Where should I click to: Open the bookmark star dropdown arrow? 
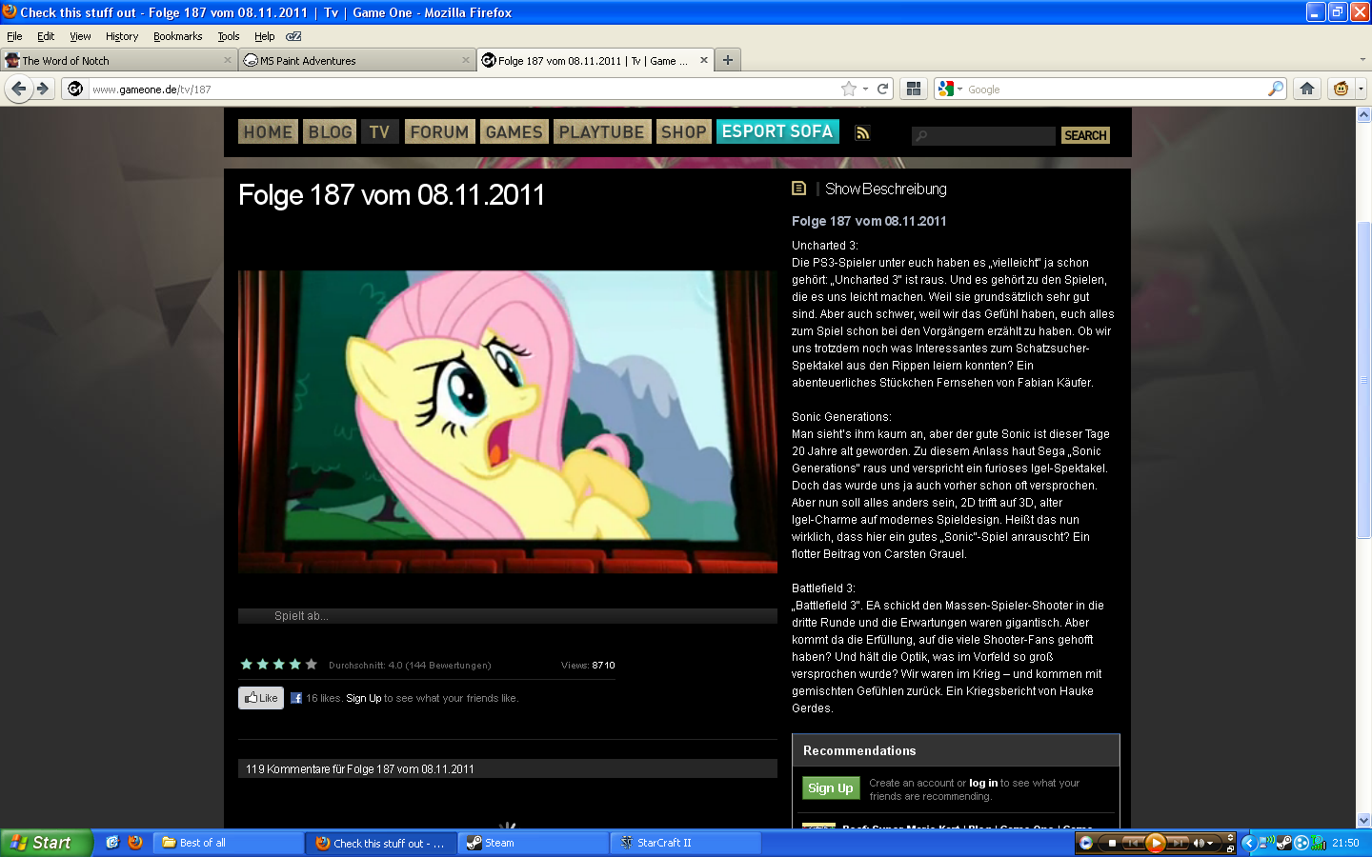865,89
